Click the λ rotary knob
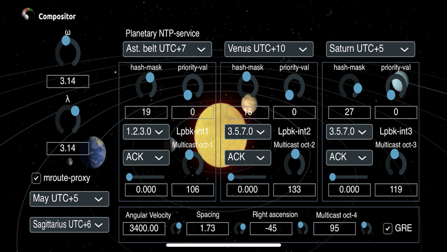 (x=68, y=119)
